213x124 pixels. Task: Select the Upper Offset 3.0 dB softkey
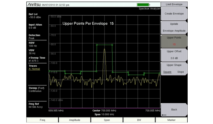(x=174, y=55)
